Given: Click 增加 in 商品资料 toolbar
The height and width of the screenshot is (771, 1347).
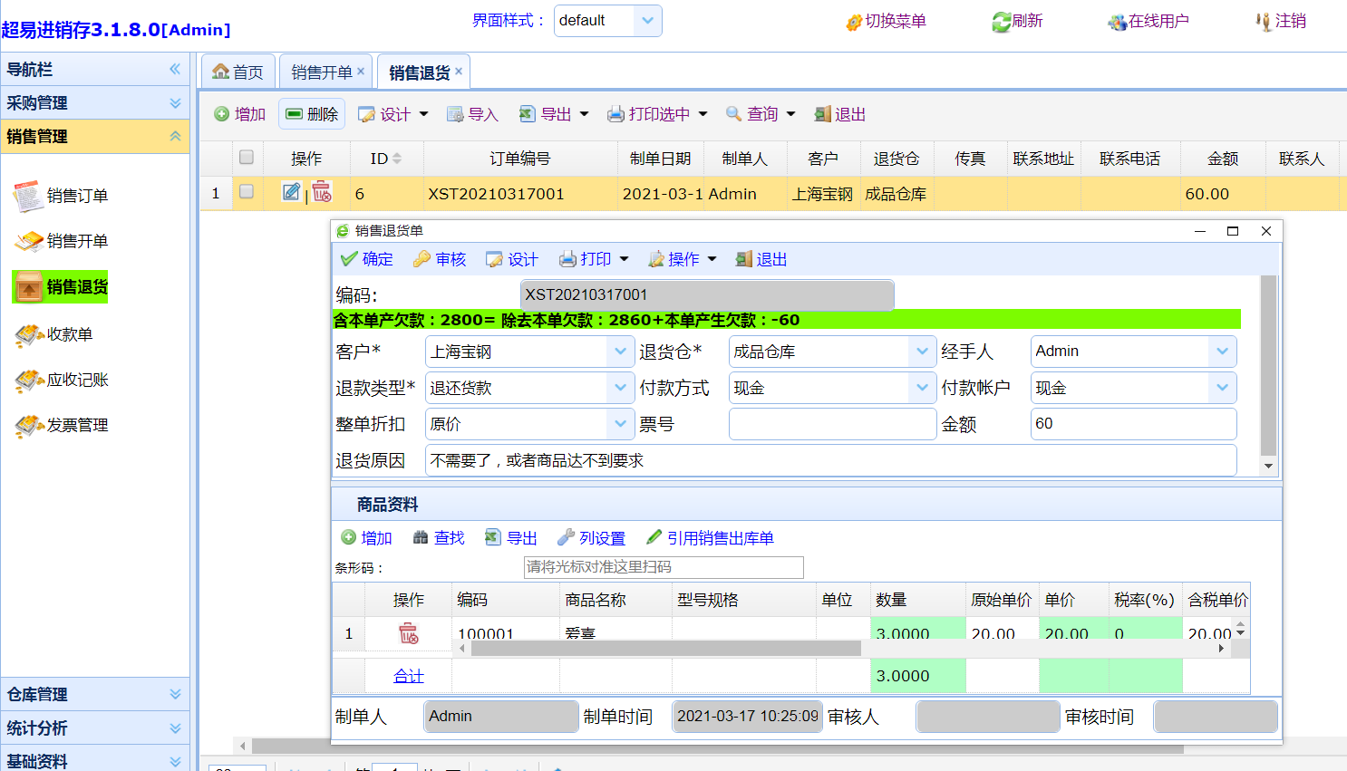Looking at the screenshot, I should click(366, 538).
